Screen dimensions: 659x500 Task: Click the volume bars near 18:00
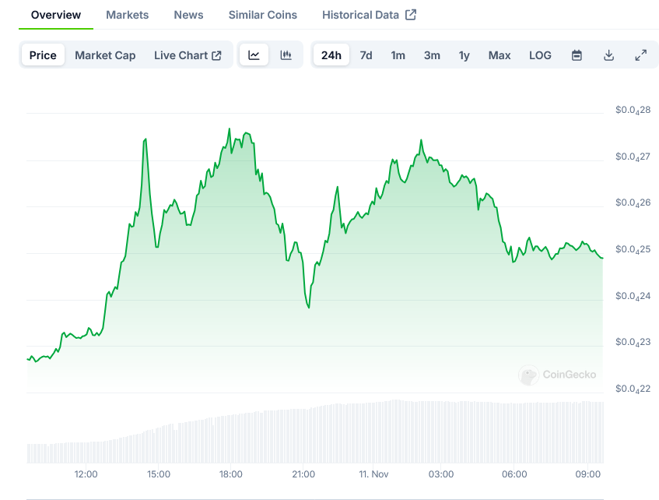[231, 440]
